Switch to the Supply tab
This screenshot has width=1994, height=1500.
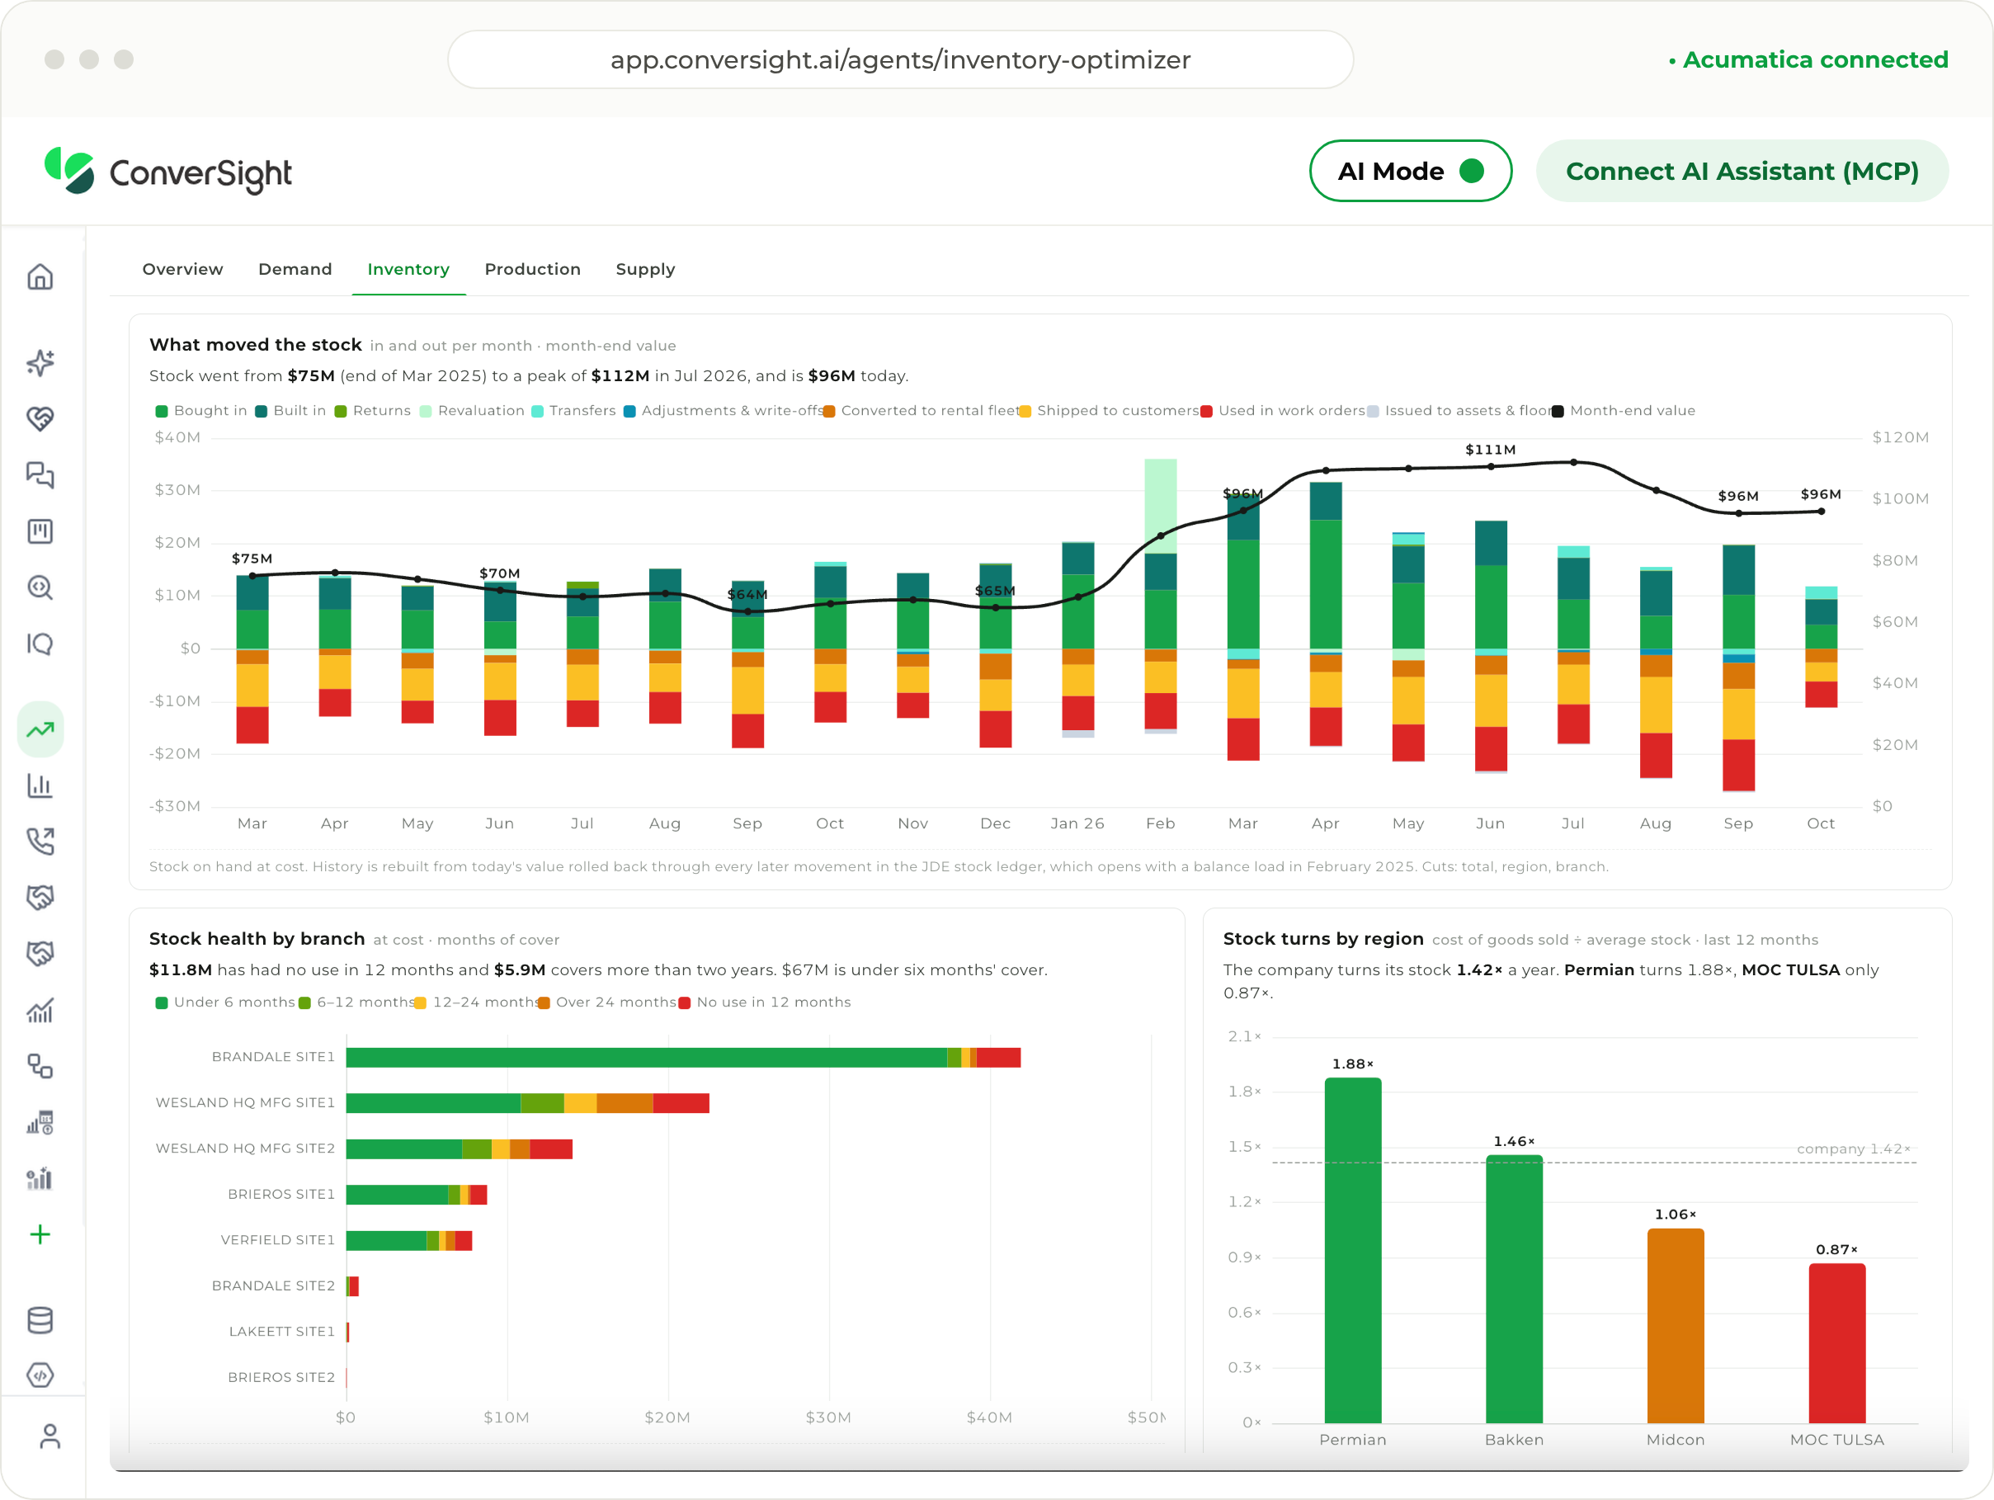pyautogui.click(x=645, y=270)
